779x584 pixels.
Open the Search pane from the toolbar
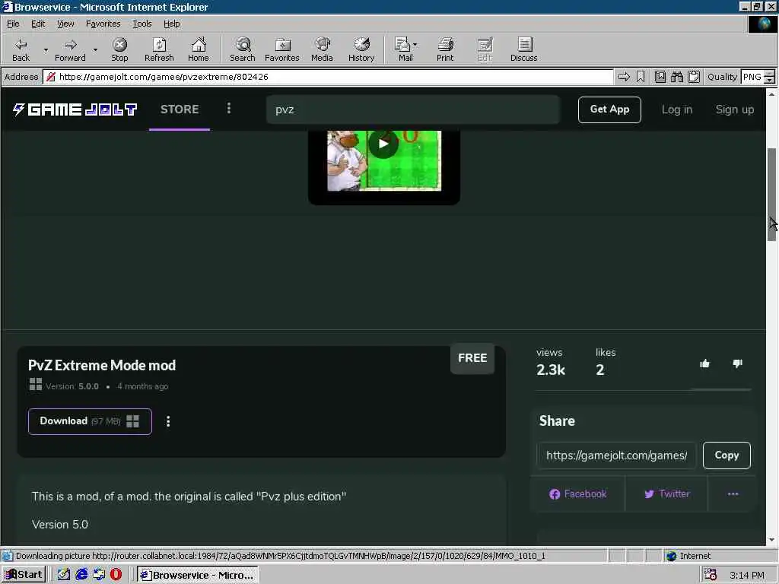pos(243,49)
